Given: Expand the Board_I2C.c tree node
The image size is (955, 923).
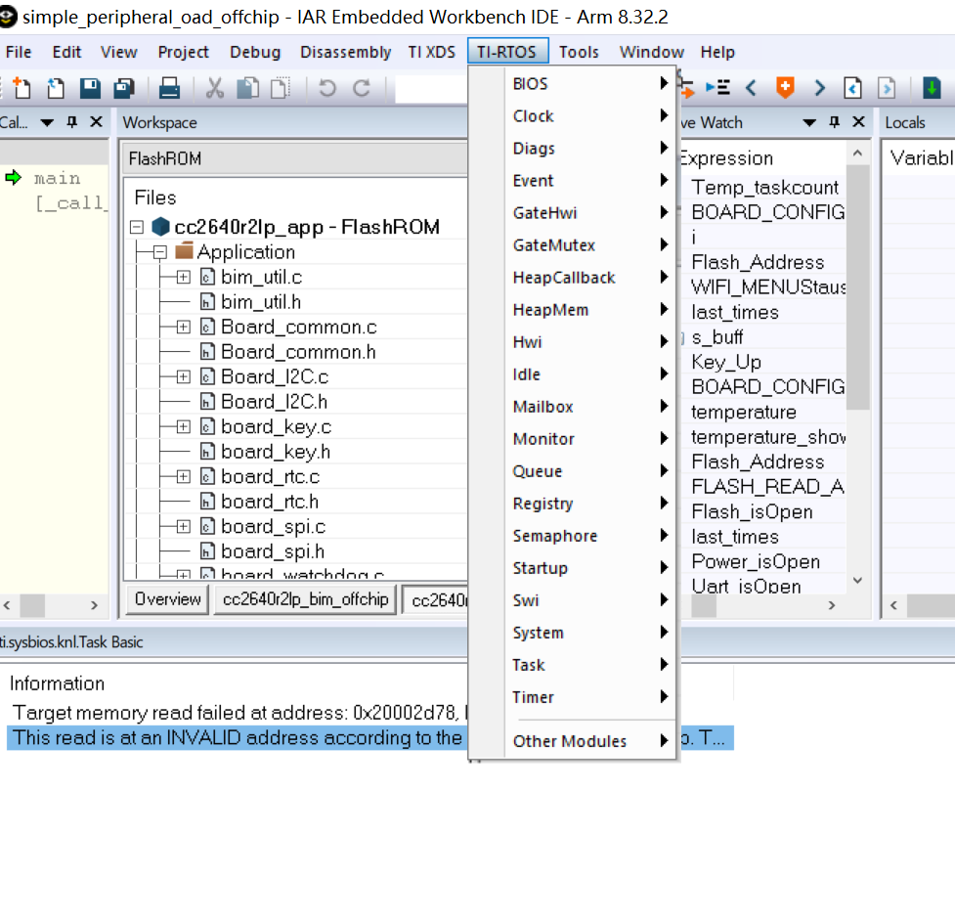Looking at the screenshot, I should pyautogui.click(x=183, y=377).
